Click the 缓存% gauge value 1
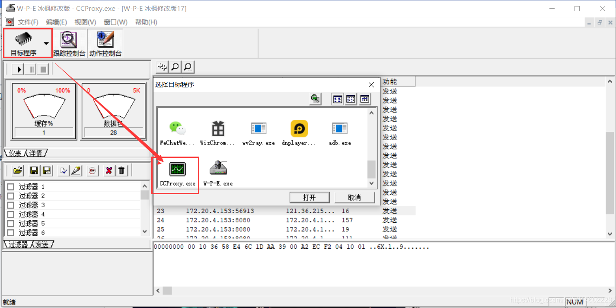Viewport: 616px width, 308px height. 44,132
